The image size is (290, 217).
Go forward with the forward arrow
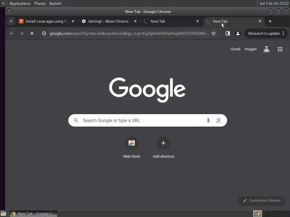click(x=22, y=33)
